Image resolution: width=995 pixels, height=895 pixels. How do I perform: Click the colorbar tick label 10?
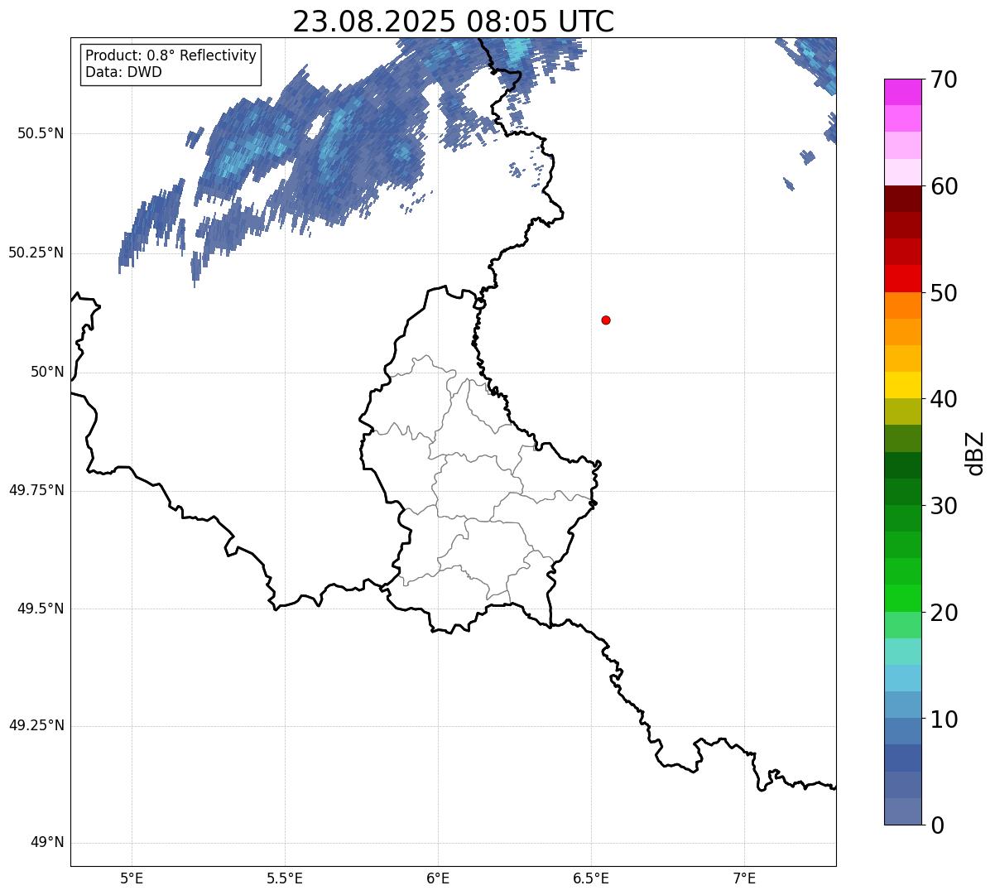coord(944,719)
